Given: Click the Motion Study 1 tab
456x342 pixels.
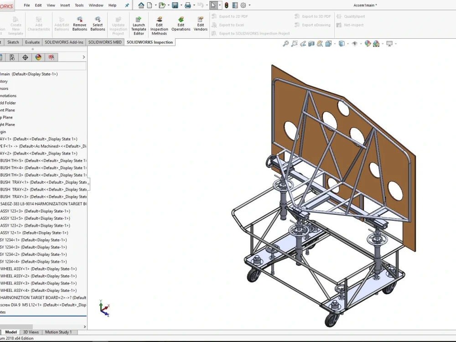Looking at the screenshot, I should point(58,332).
